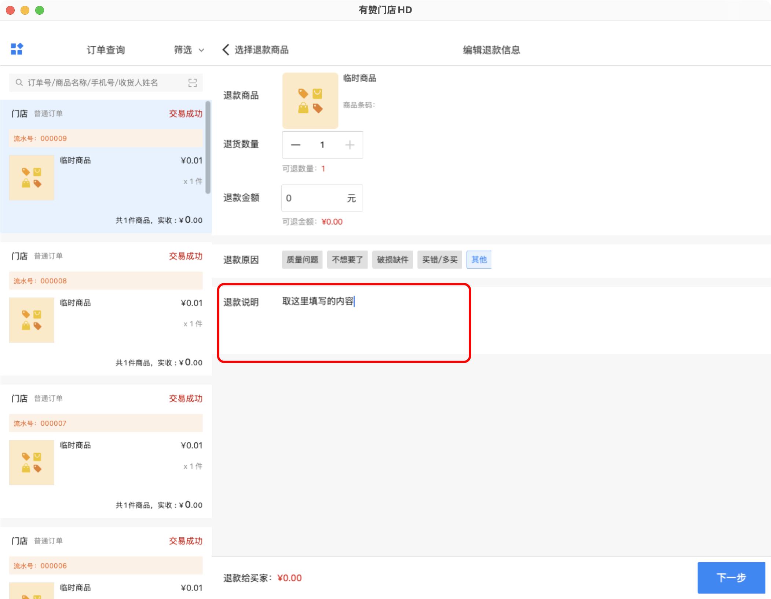Screen dimensions: 771x599
Task: Click the magnifier search icon
Action: (19, 83)
